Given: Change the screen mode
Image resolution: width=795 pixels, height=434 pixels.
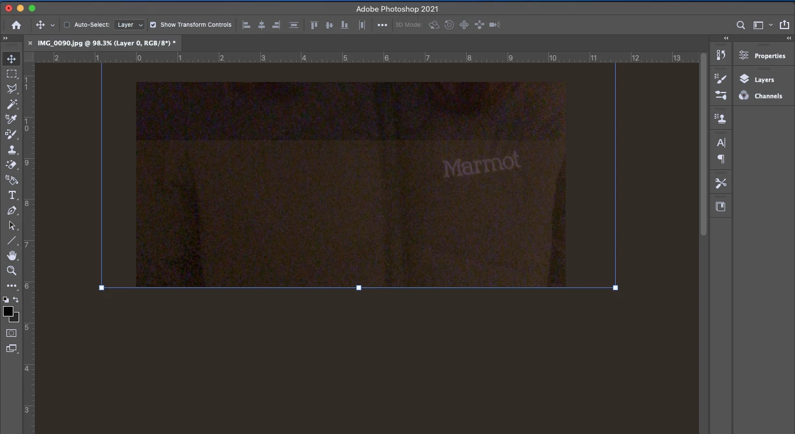Looking at the screenshot, I should pos(12,348).
